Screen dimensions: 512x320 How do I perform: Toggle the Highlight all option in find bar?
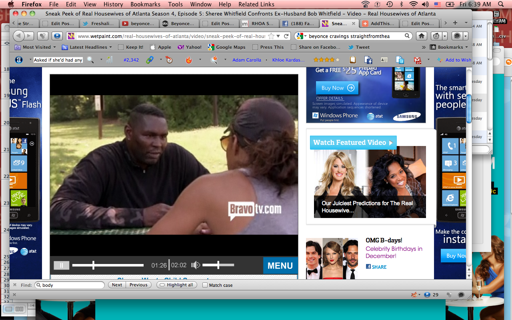click(x=177, y=285)
